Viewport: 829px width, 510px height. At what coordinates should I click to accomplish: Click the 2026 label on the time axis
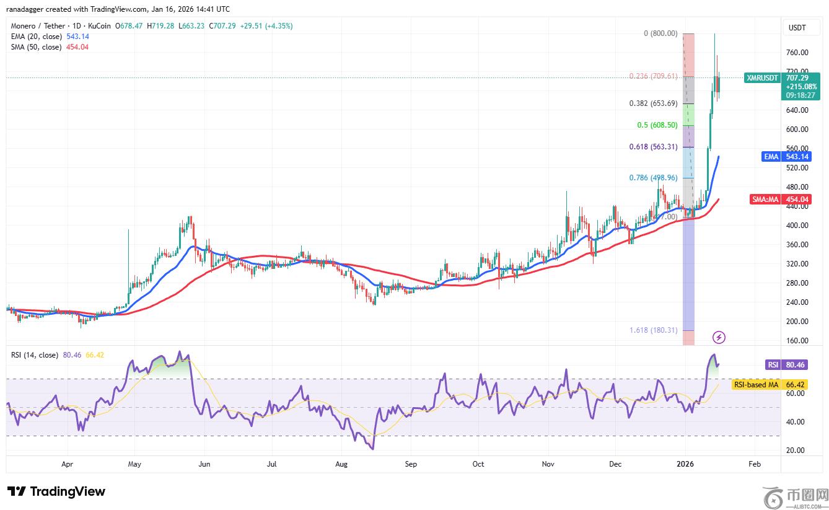685,464
